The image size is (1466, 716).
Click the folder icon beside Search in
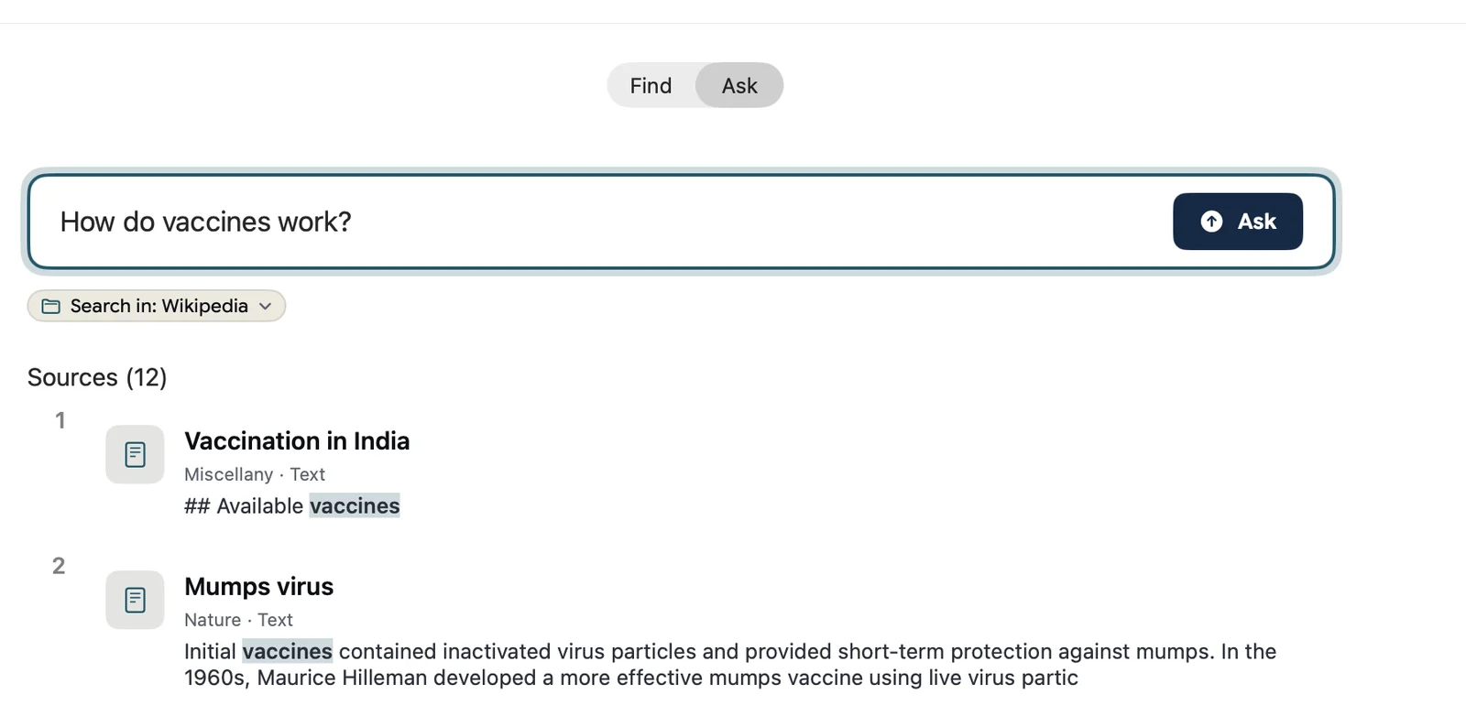51,306
